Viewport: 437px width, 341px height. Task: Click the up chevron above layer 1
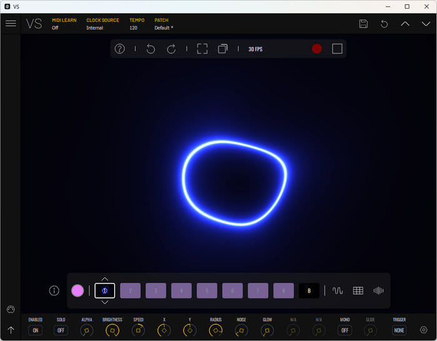(105, 279)
